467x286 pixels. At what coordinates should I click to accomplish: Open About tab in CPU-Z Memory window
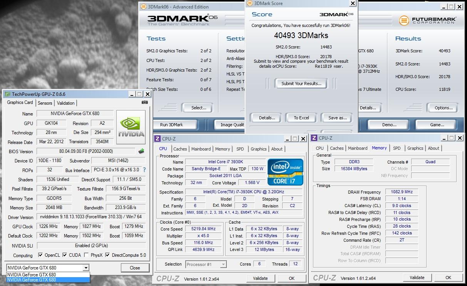[x=434, y=148]
